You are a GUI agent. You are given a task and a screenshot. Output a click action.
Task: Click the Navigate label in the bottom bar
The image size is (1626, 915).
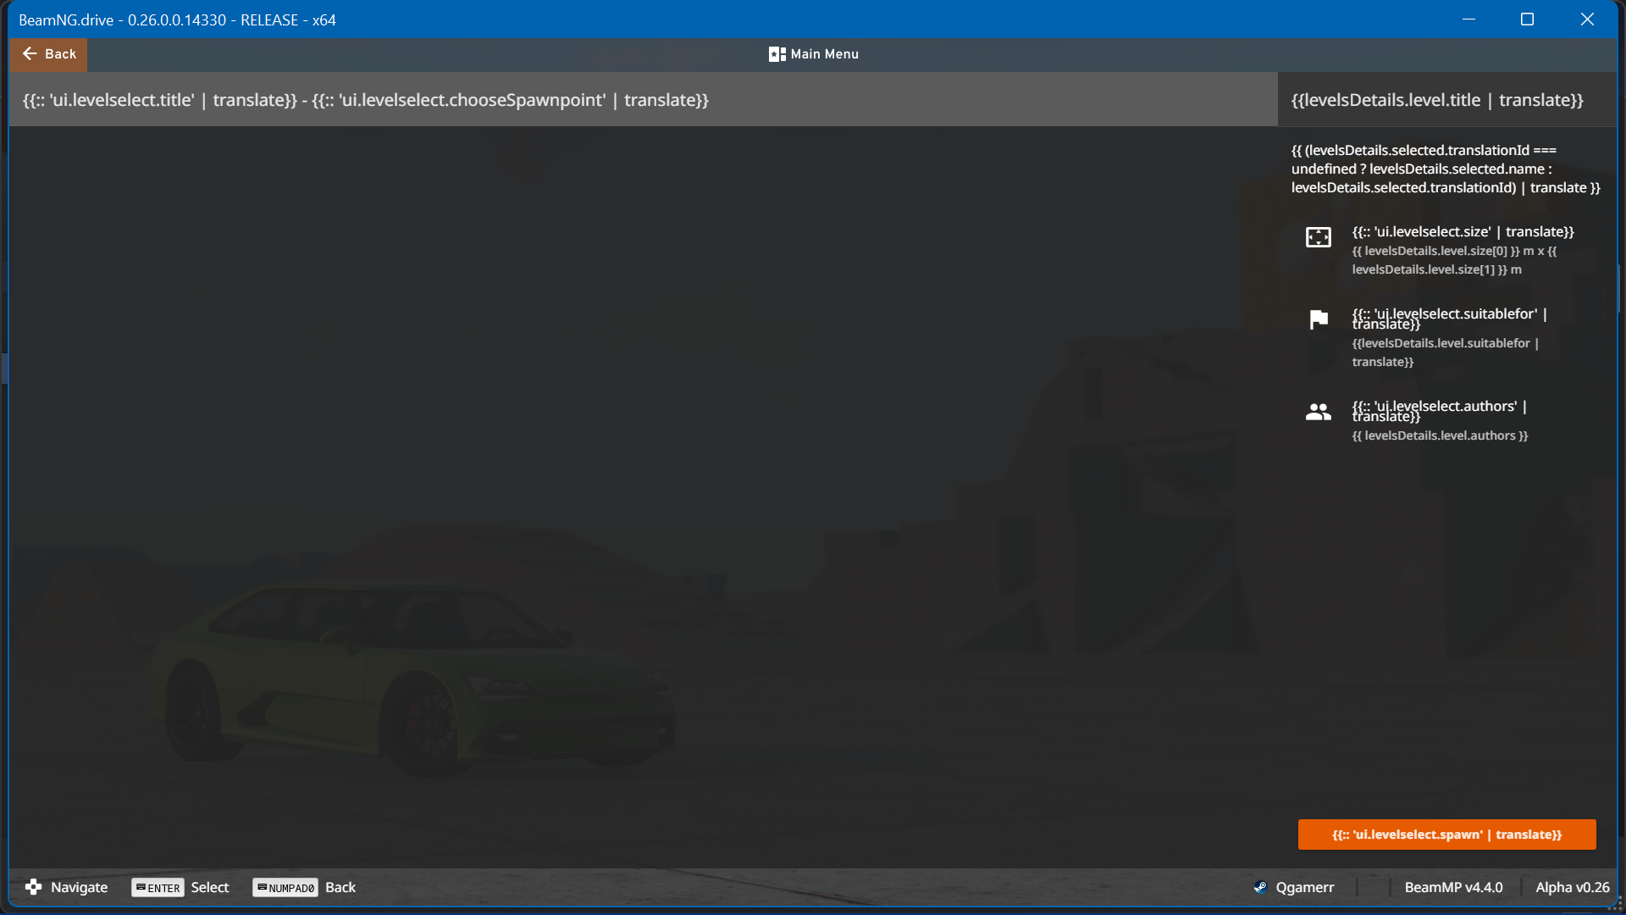(x=79, y=887)
